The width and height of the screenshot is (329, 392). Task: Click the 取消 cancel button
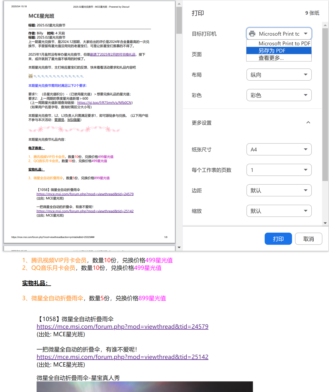coord(308,239)
